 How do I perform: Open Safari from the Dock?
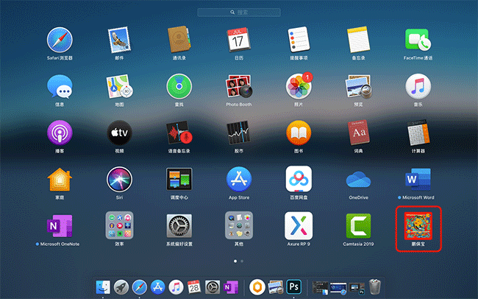click(x=139, y=287)
